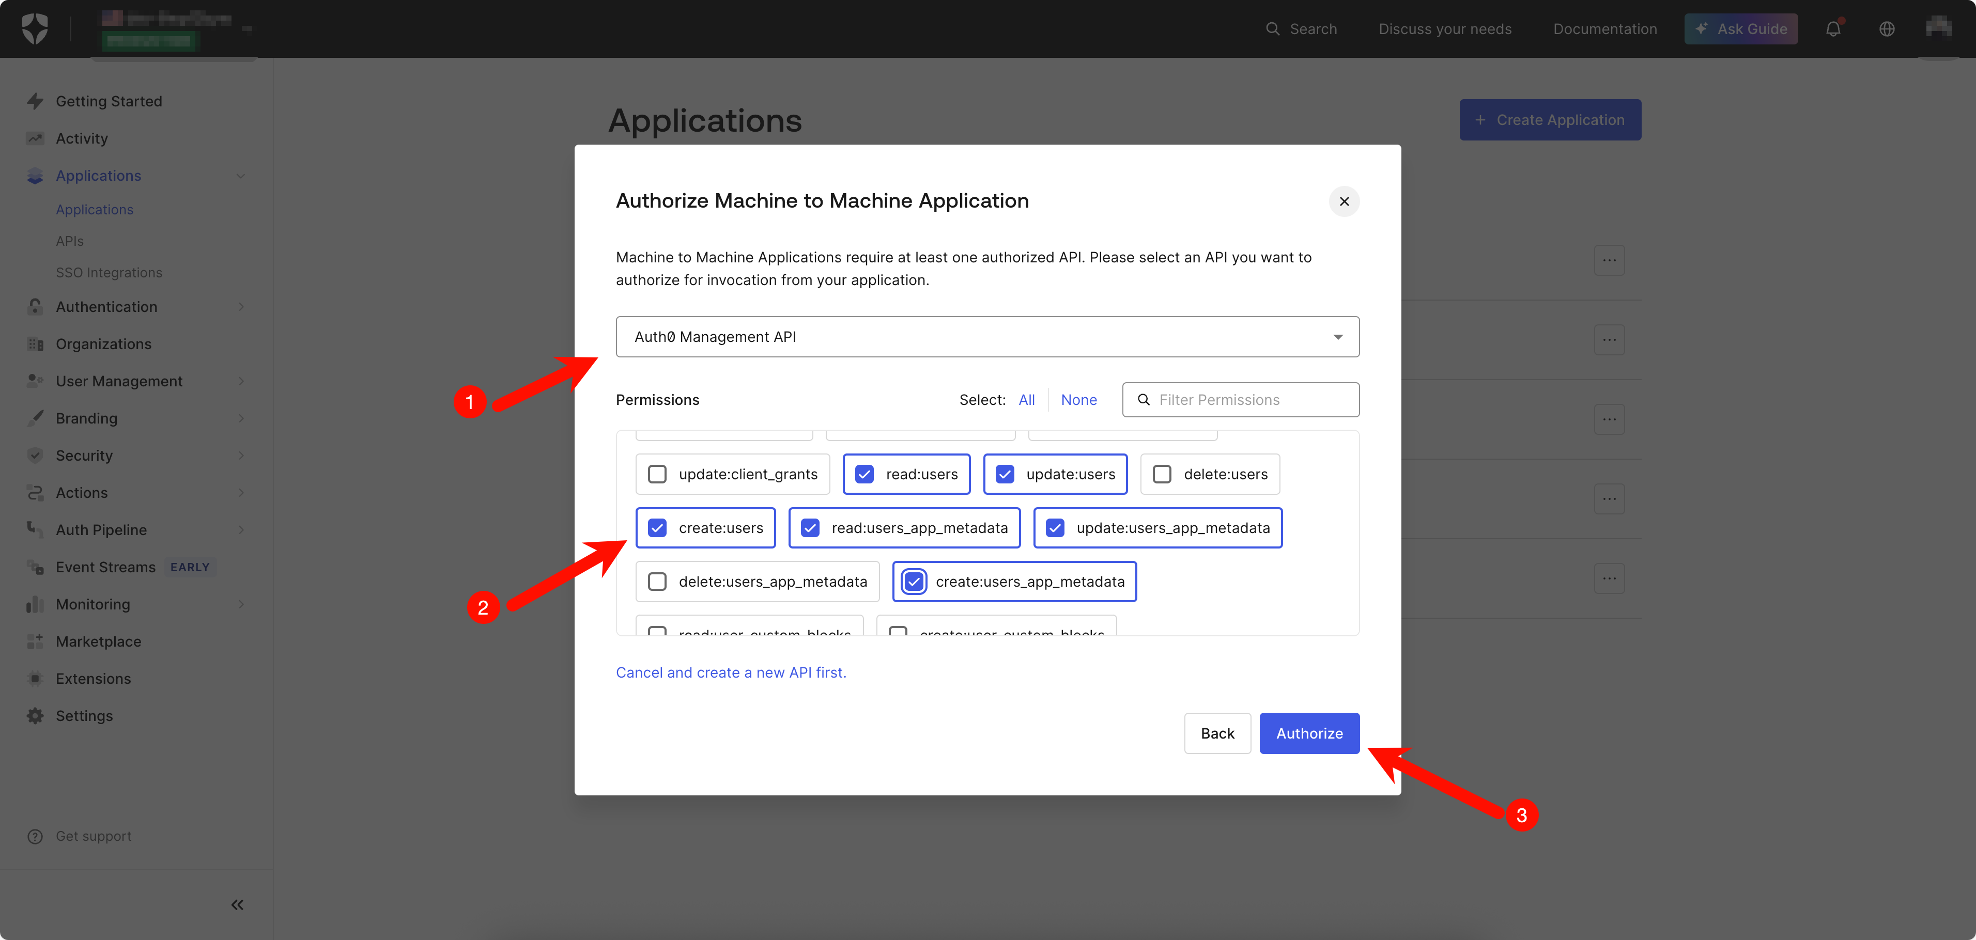
Task: Click the Filter Permissions field
Action: pyautogui.click(x=1240, y=400)
